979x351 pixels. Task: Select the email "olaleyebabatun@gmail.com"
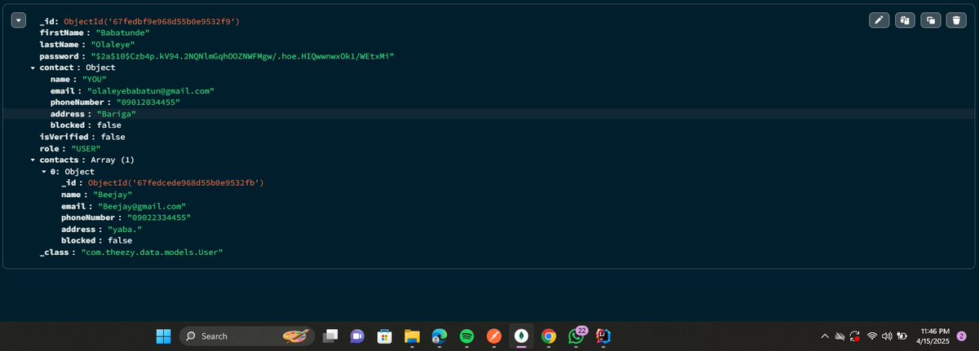[151, 90]
